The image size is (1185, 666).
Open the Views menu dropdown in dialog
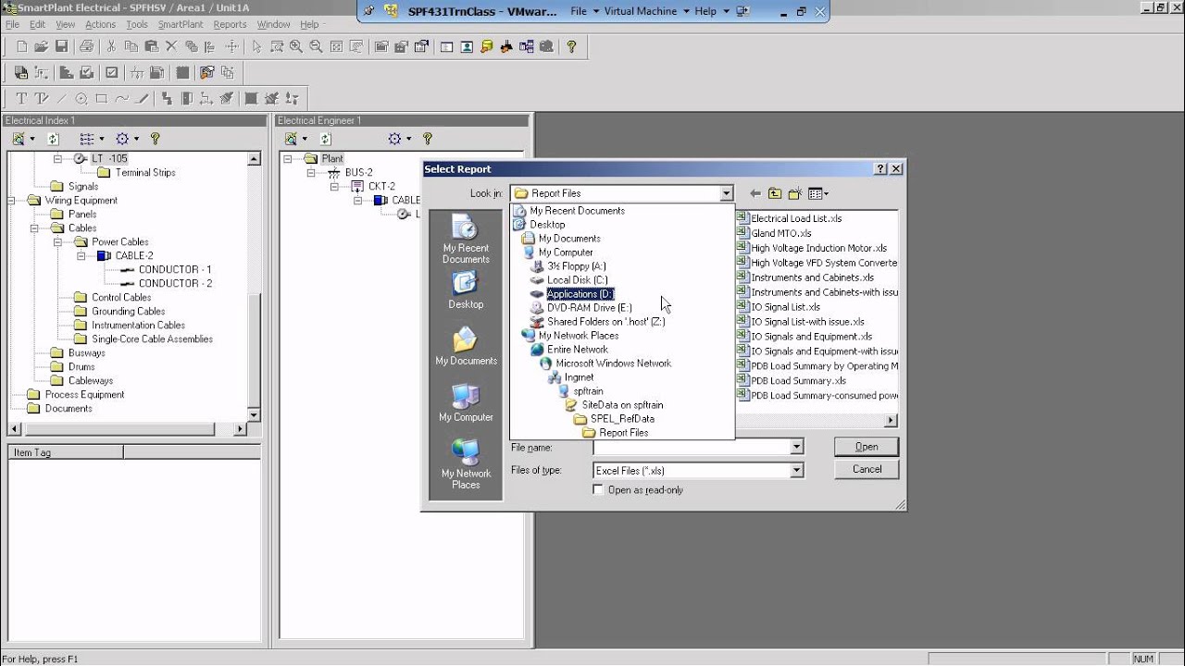coord(818,193)
